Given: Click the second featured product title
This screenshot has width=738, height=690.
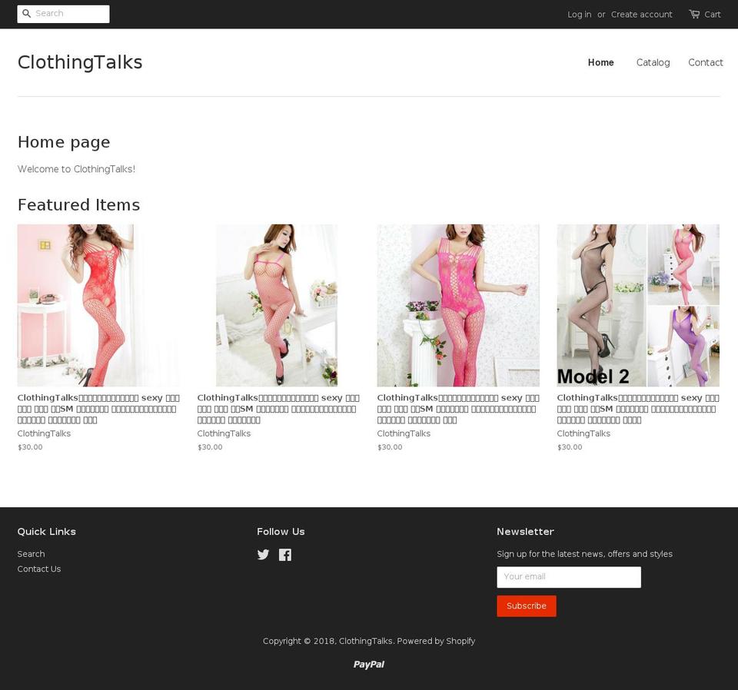Looking at the screenshot, I should [278, 409].
